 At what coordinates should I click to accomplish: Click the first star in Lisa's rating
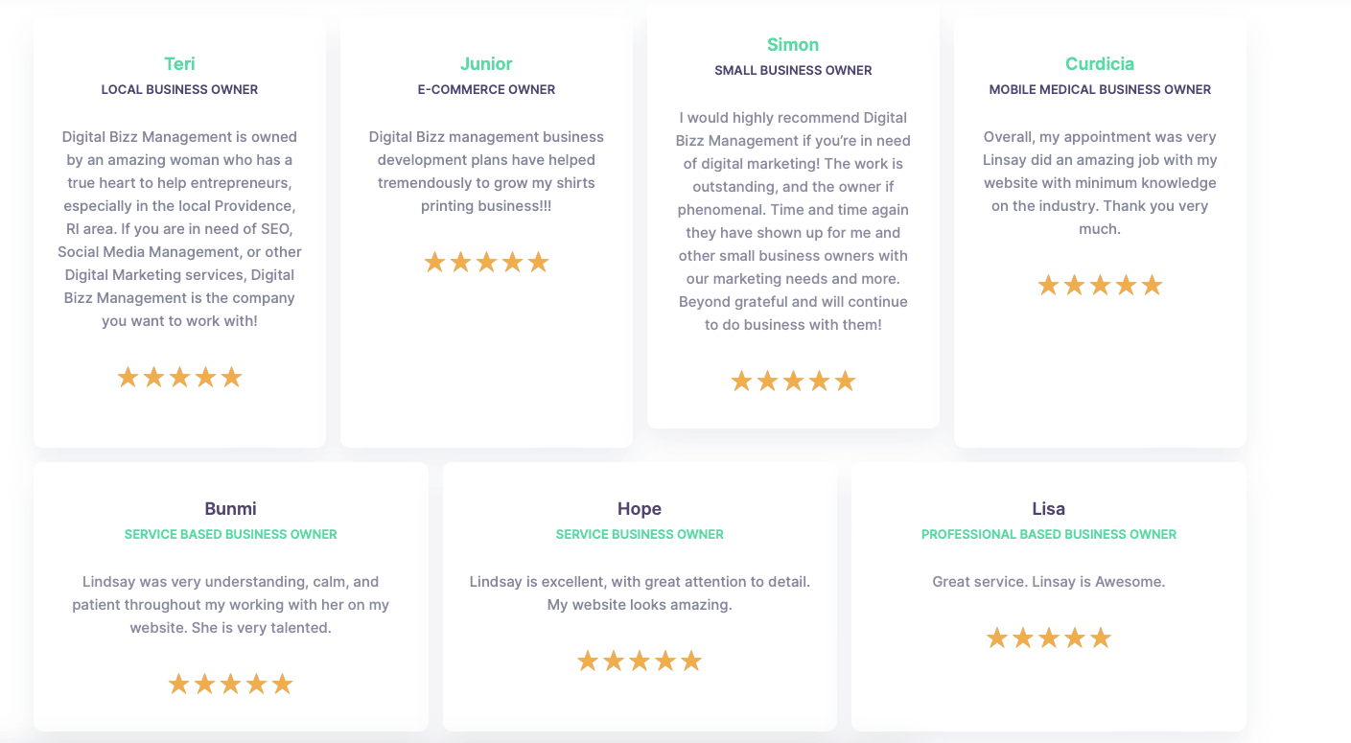pos(997,639)
